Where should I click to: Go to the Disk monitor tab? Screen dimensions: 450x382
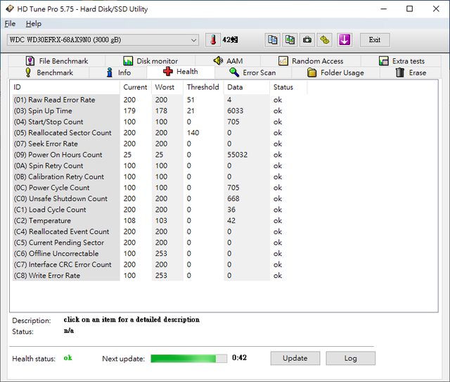pos(150,61)
